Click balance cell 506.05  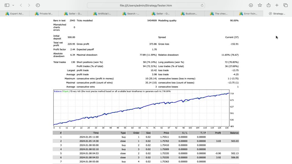click(235, 157)
